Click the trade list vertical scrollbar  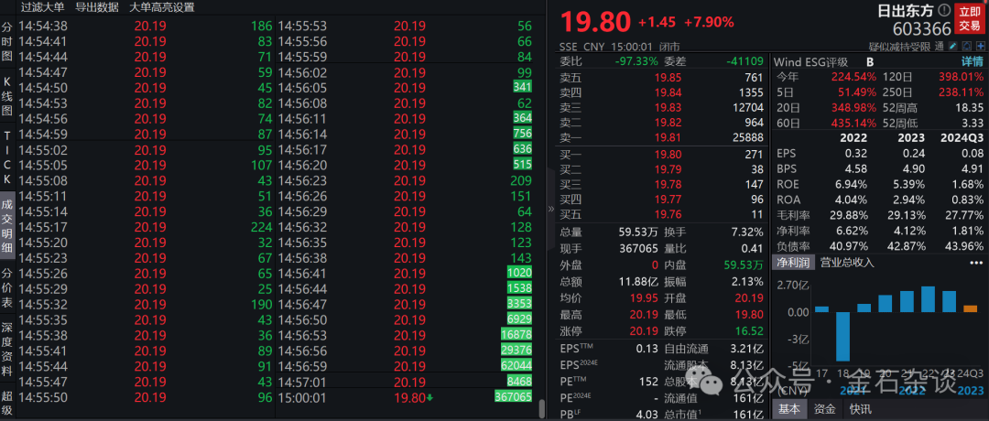542,408
